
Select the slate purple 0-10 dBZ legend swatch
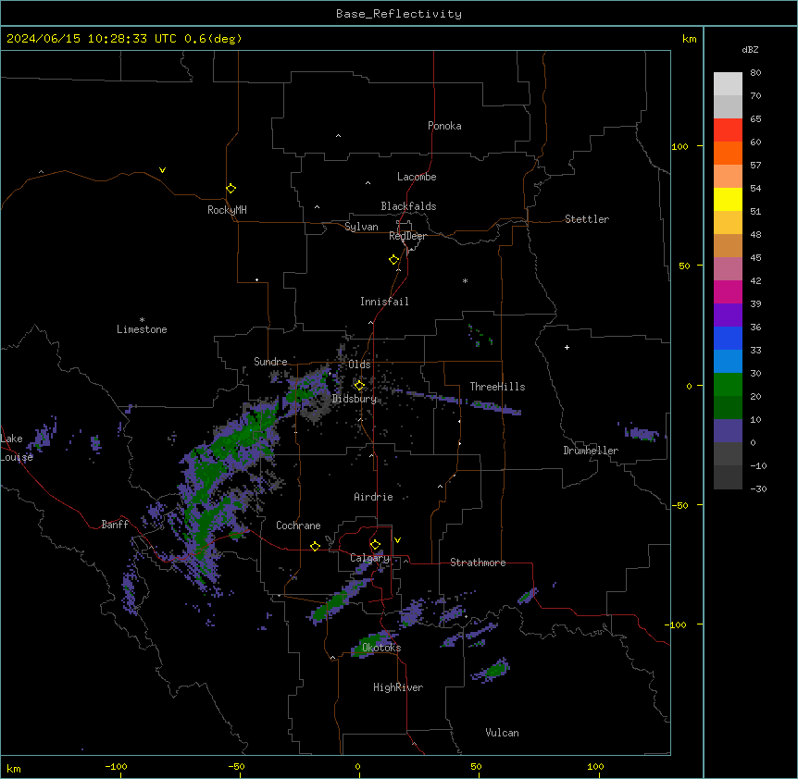(728, 431)
